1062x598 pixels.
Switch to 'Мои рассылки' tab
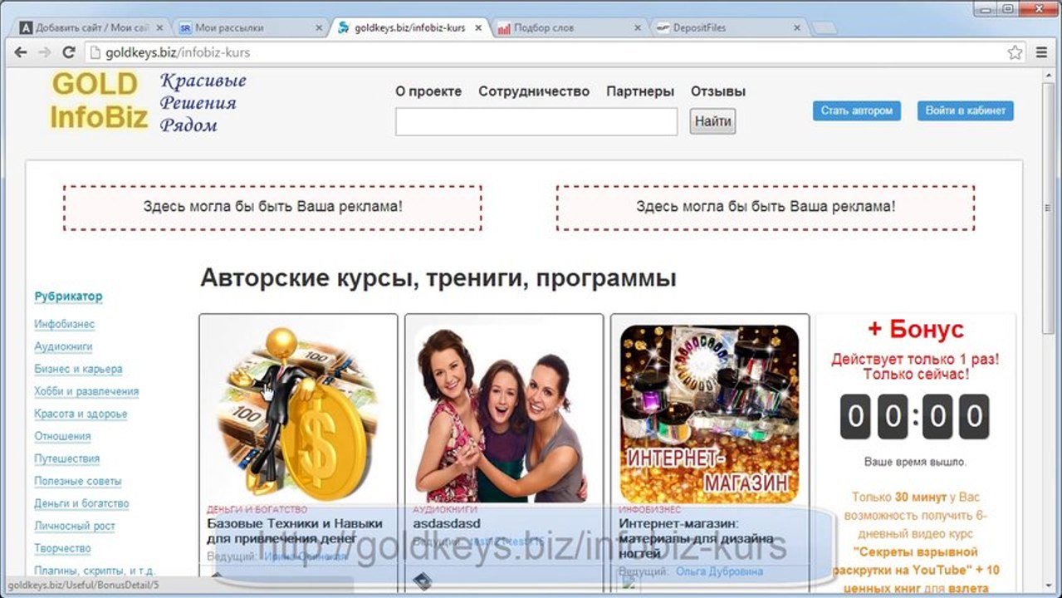pos(249,27)
